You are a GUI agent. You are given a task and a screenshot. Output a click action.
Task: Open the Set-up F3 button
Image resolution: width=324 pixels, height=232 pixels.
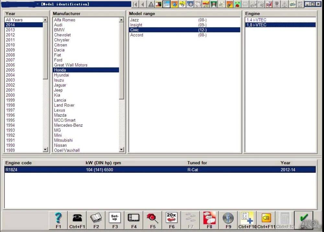115,220
